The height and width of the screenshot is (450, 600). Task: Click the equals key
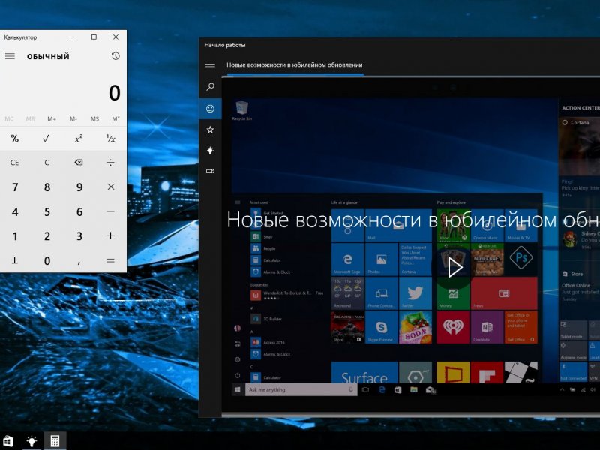pos(110,260)
